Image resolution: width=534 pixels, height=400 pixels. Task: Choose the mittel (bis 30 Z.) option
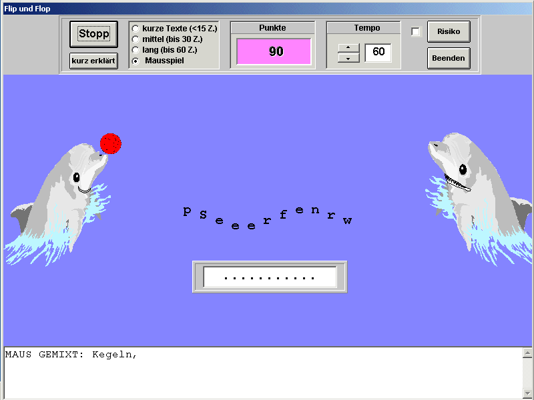[x=136, y=39]
